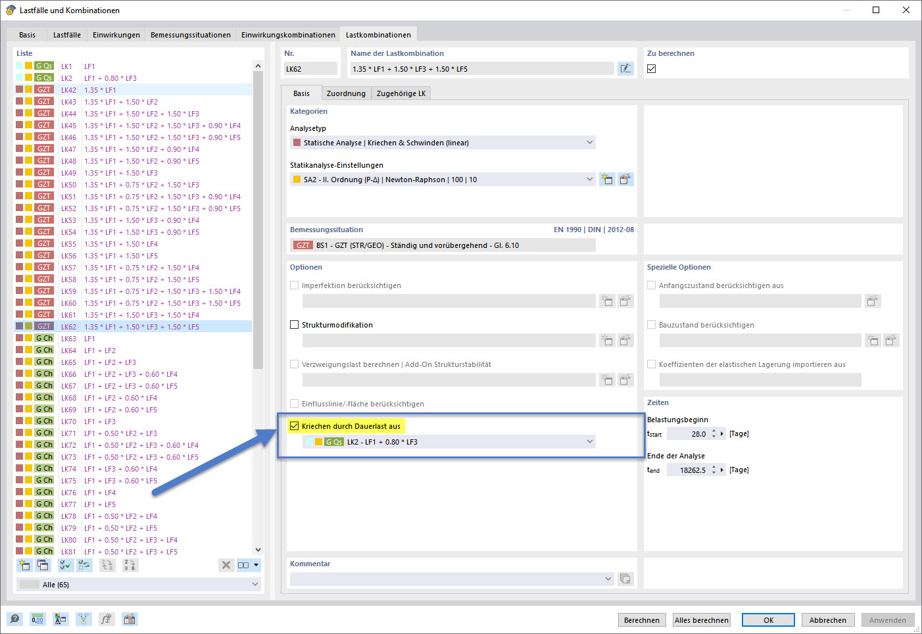Enable the Strukturmodifikation checkbox
The height and width of the screenshot is (634, 922).
click(x=295, y=325)
